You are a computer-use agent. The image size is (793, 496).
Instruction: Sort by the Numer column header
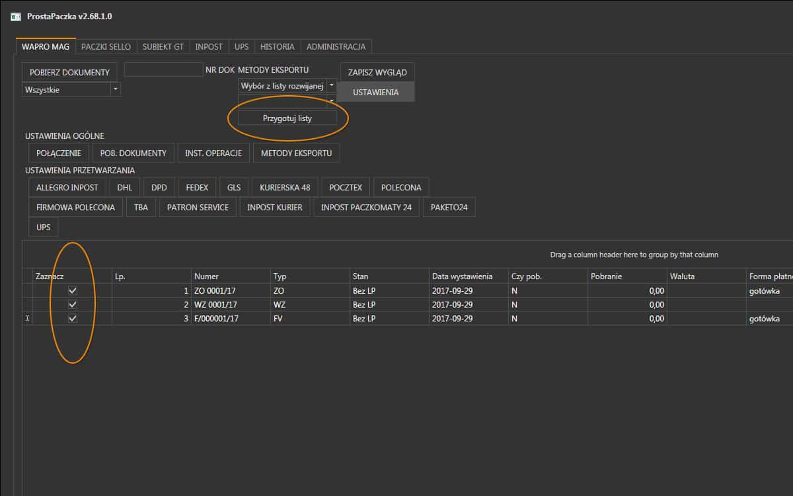click(x=231, y=276)
